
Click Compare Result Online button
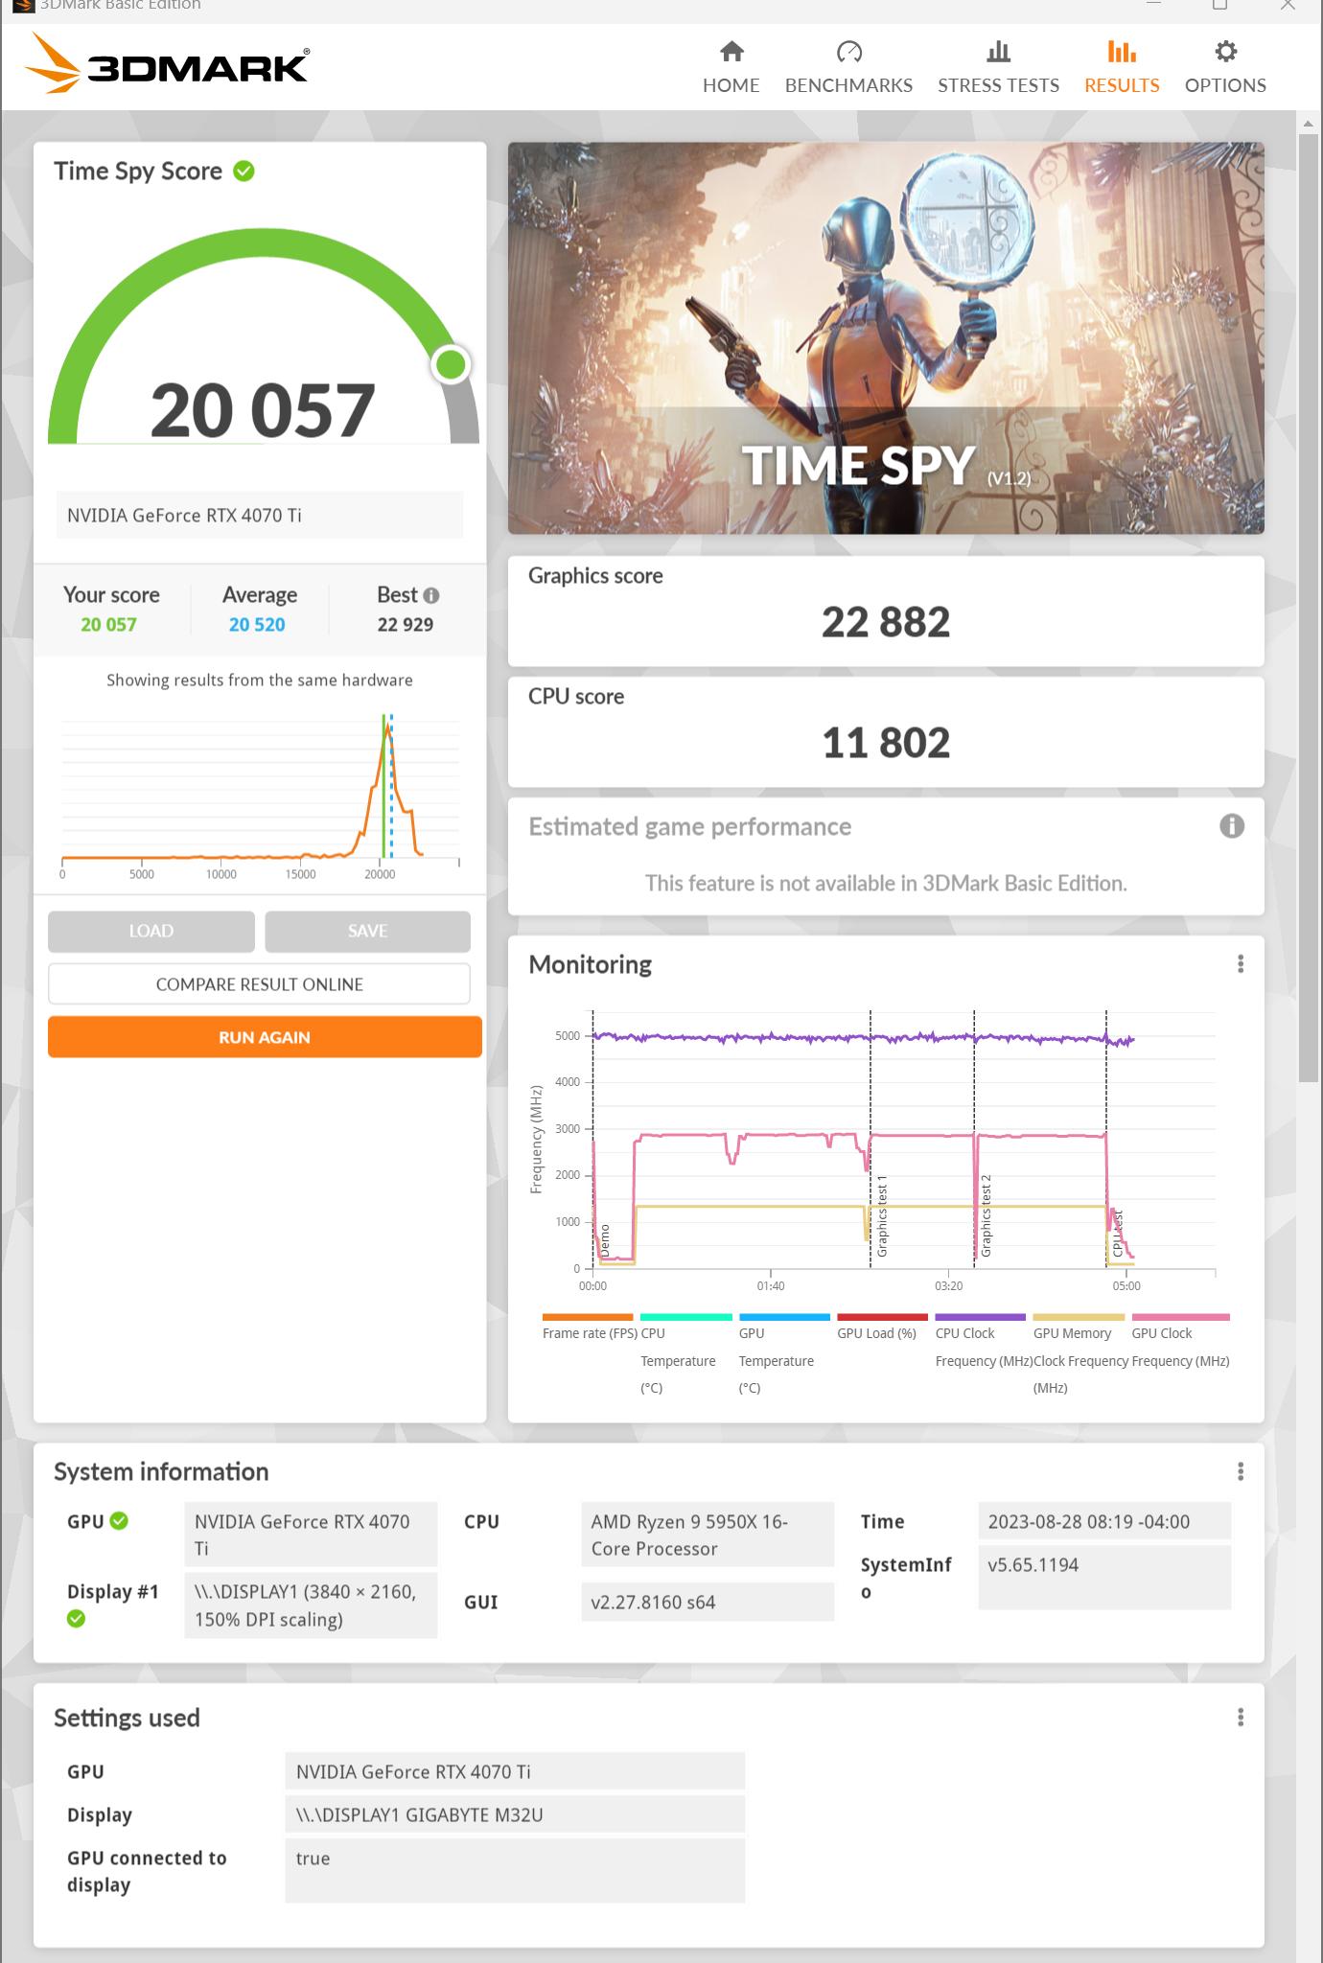tap(259, 984)
